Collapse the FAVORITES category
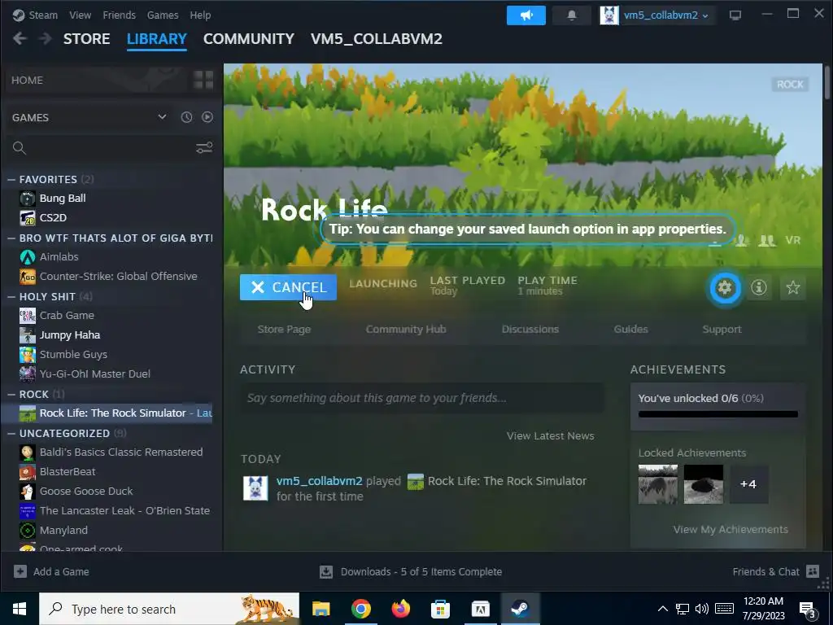This screenshot has width=833, height=625. click(11, 180)
